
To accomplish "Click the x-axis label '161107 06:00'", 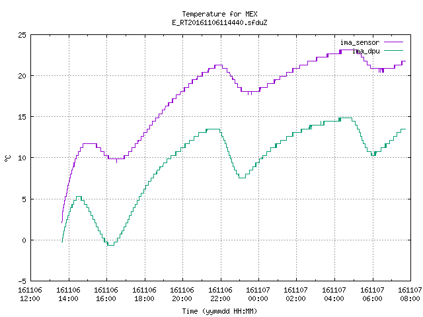I will [373, 295].
